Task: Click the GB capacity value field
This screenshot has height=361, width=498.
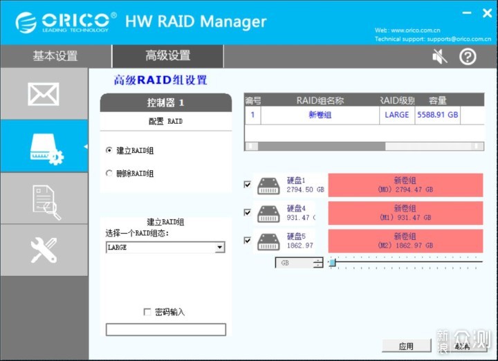Action: [295, 263]
